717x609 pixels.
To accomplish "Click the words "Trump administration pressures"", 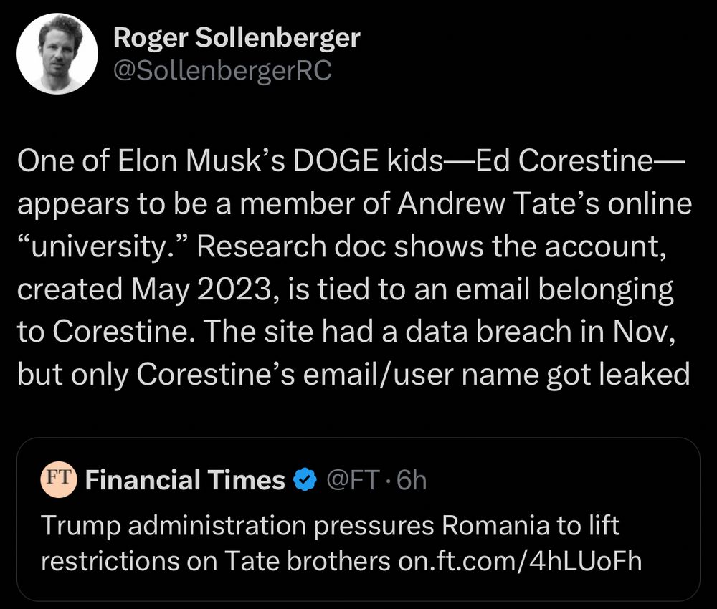I will [x=238, y=526].
